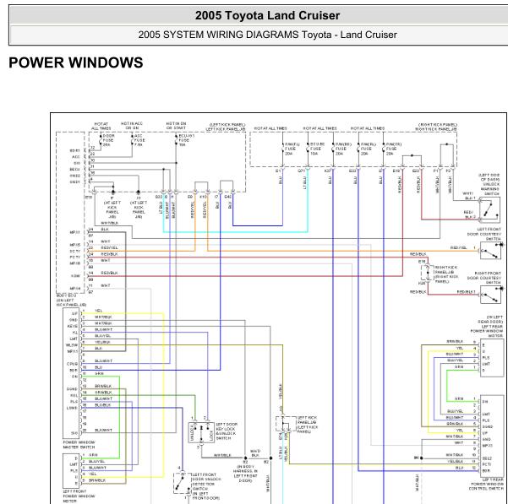Click the "2005 SYSTEM WIRING DIAGRAMS Toyota - Land Cruiser" subtitle
The width and height of the screenshot is (508, 504).
click(x=267, y=35)
